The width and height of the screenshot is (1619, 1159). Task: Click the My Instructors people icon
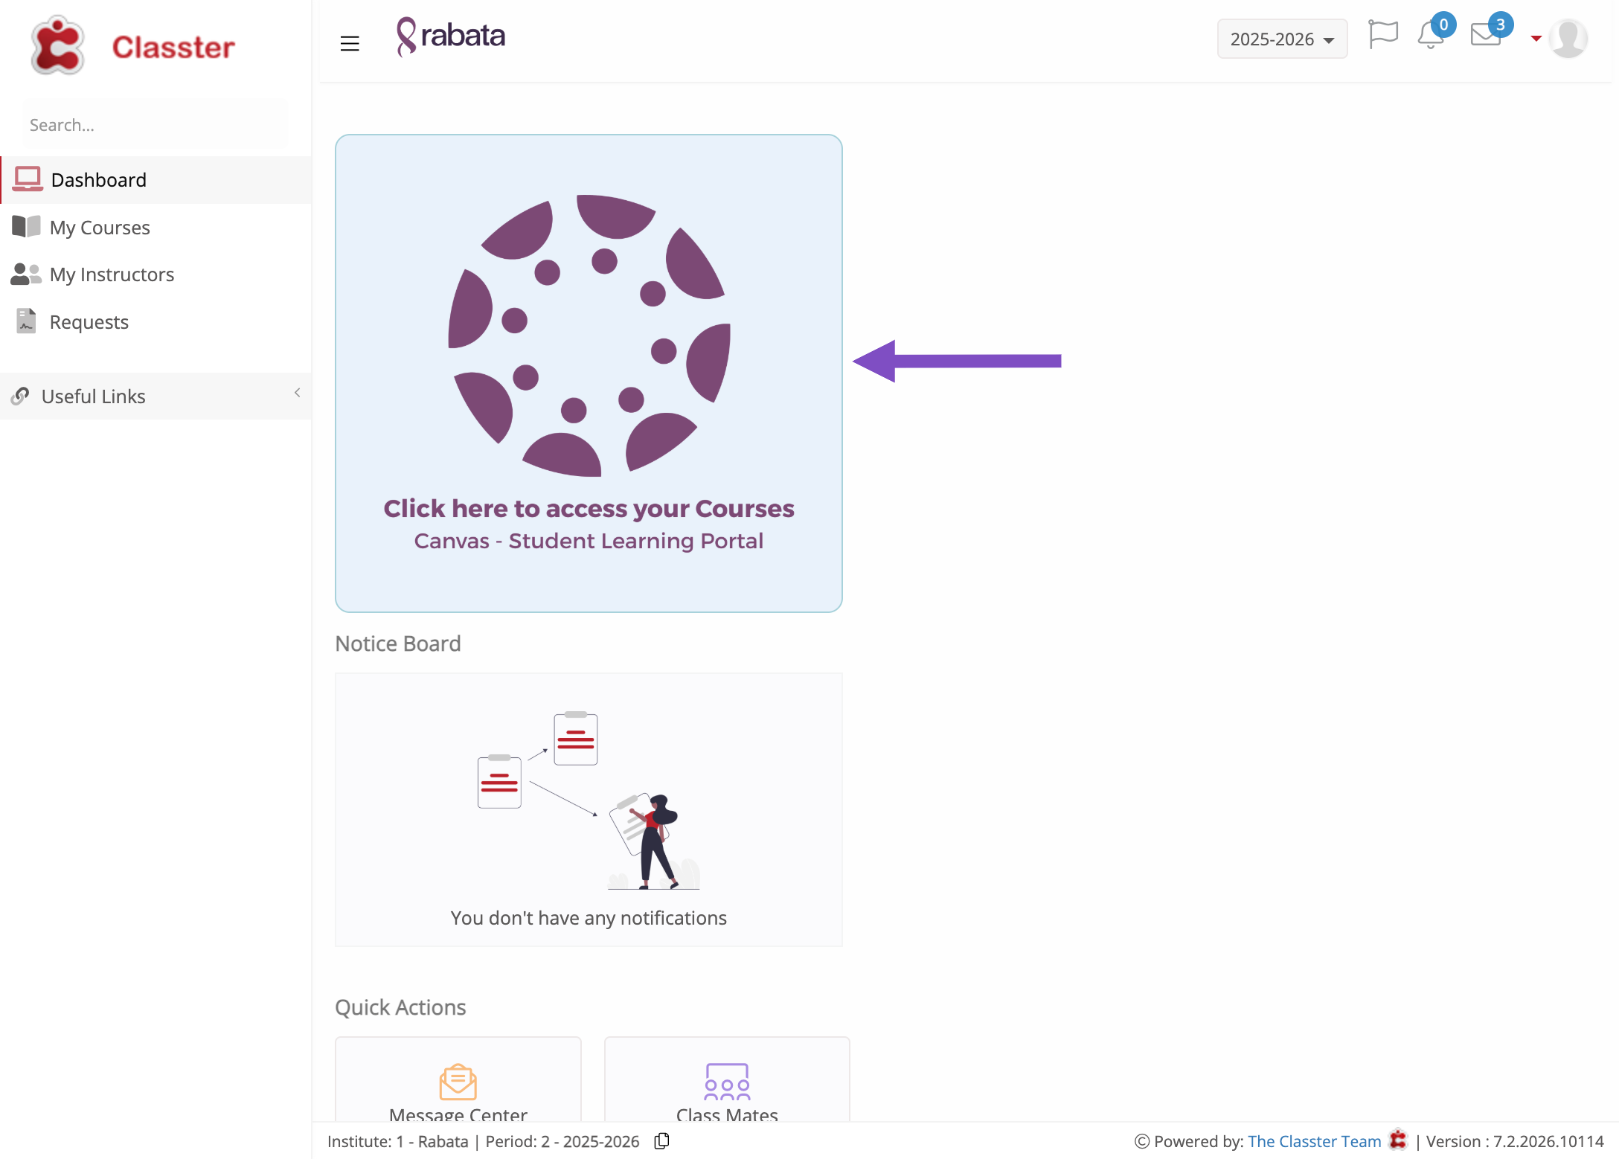pyautogui.click(x=26, y=274)
